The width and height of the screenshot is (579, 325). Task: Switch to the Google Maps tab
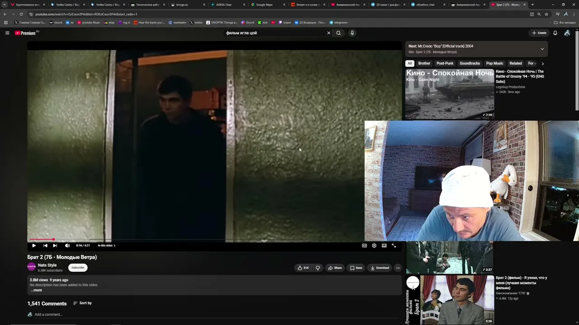267,5
